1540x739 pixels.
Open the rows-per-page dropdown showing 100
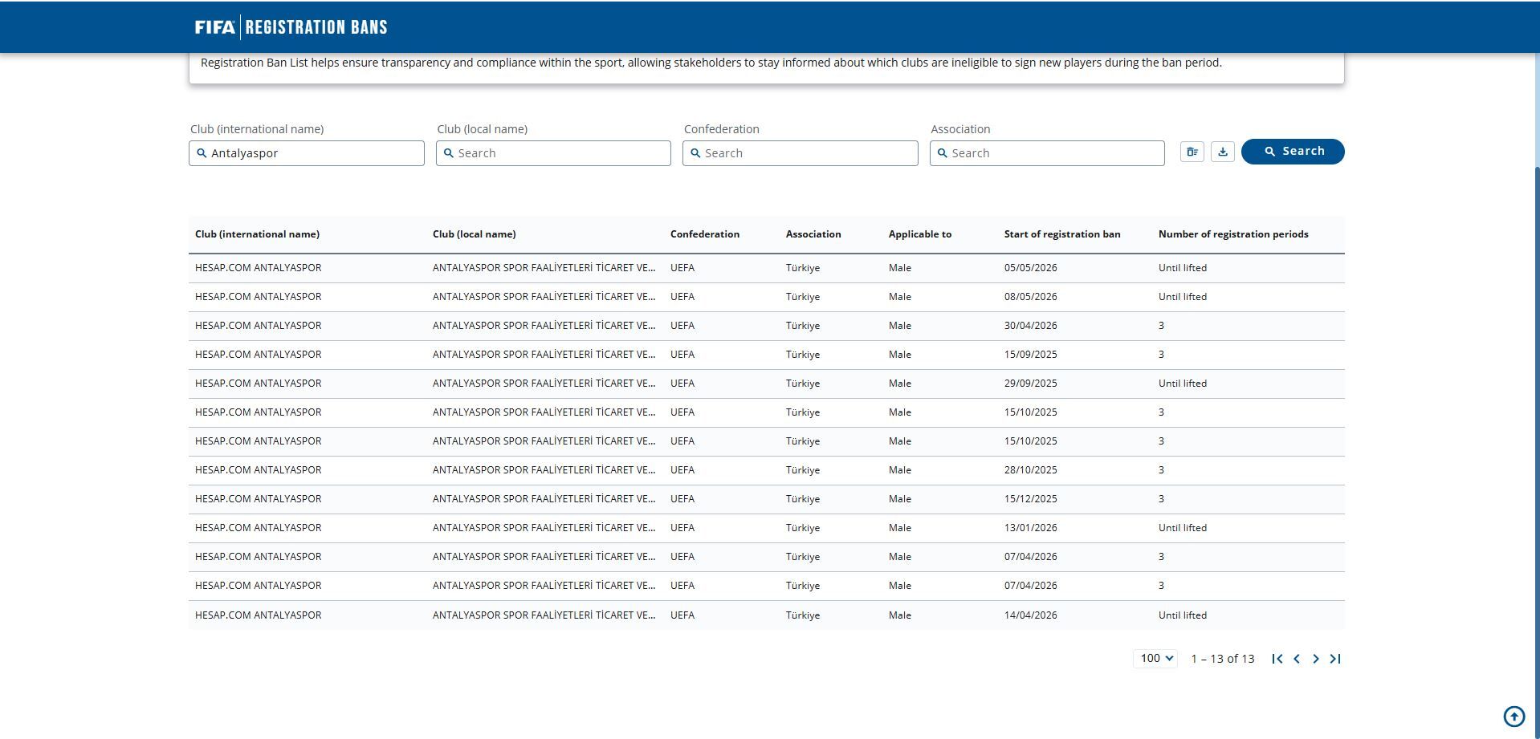[1155, 659]
